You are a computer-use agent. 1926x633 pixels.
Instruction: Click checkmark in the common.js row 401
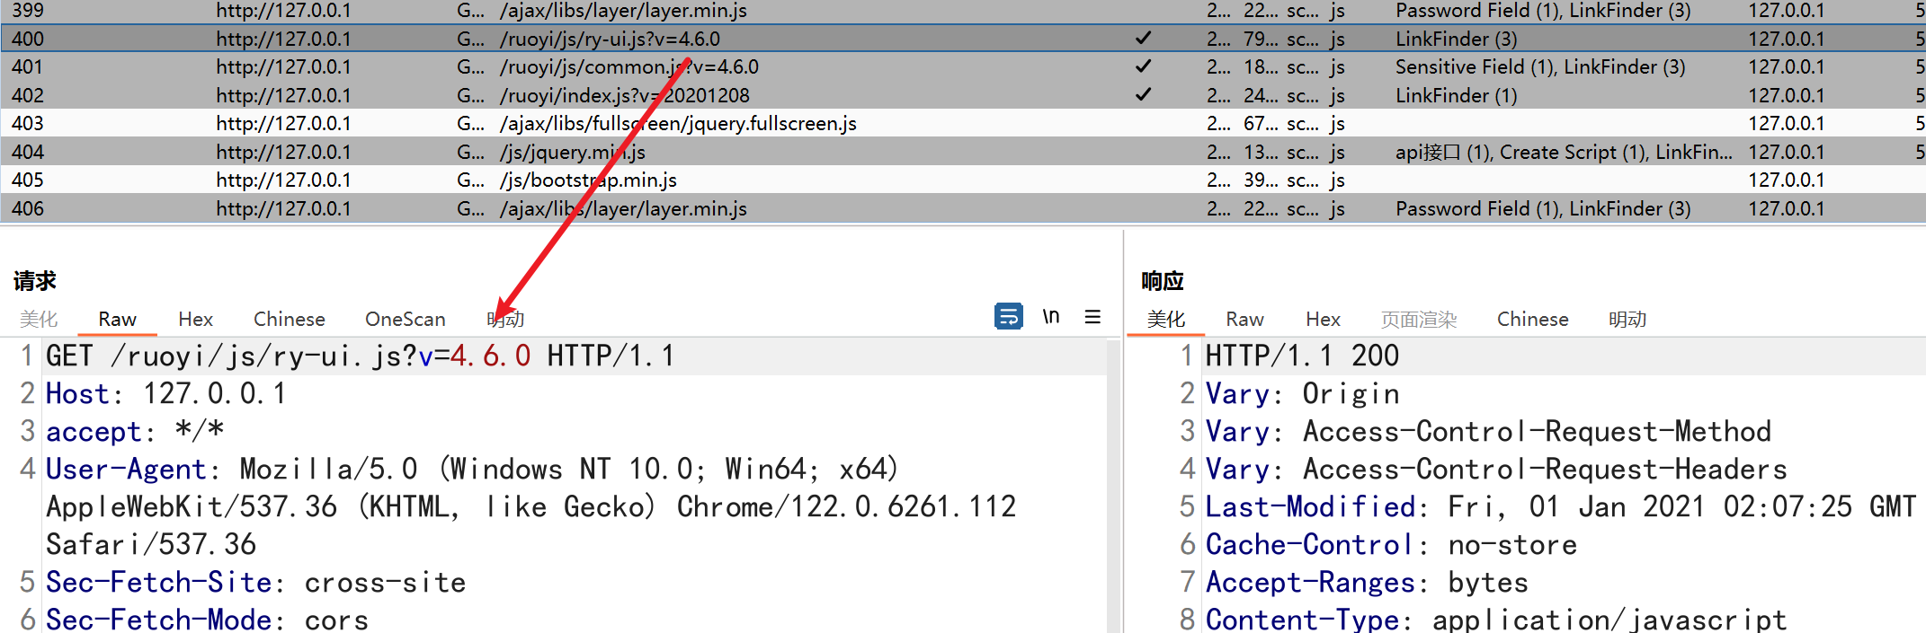click(x=1143, y=66)
